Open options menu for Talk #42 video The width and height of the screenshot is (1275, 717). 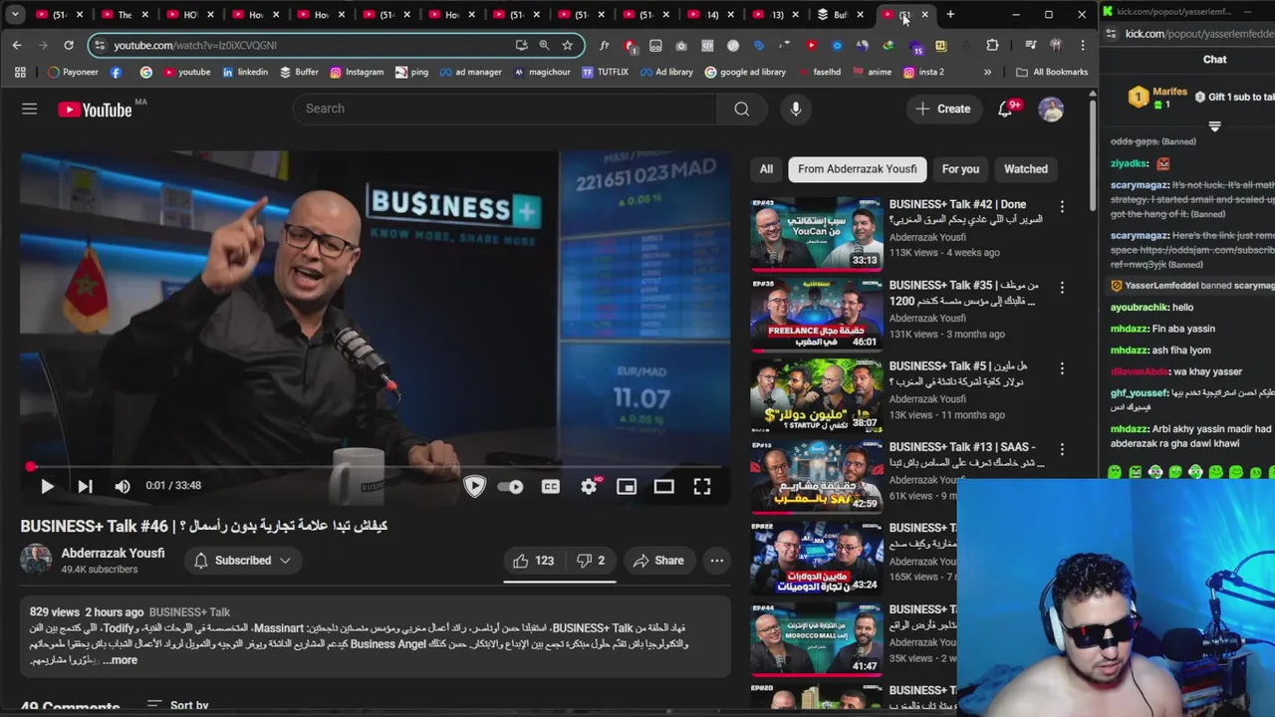coord(1062,206)
